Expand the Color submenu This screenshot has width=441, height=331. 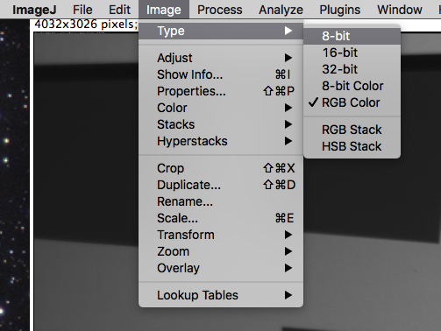(221, 108)
